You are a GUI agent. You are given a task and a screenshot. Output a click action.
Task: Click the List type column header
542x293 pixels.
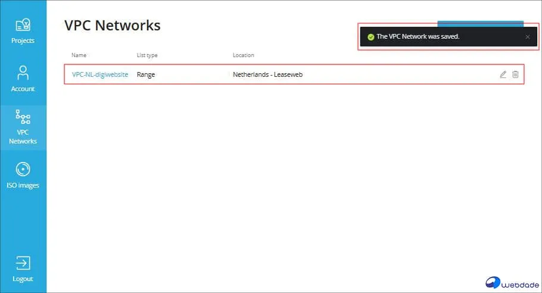point(147,55)
